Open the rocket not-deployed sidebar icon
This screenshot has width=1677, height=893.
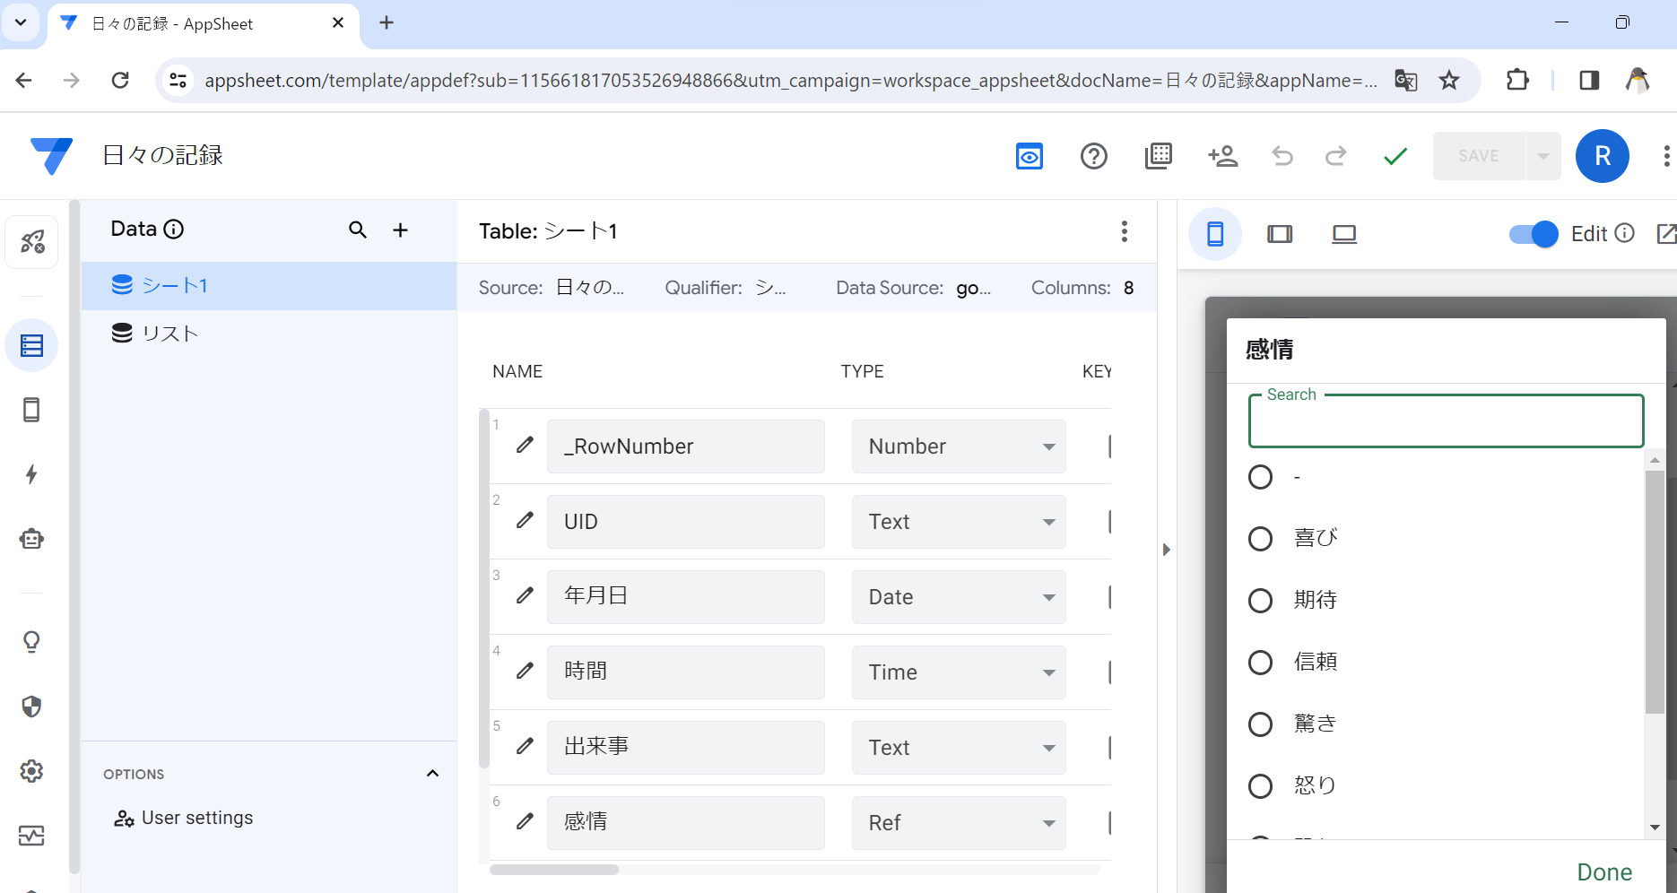(x=32, y=241)
